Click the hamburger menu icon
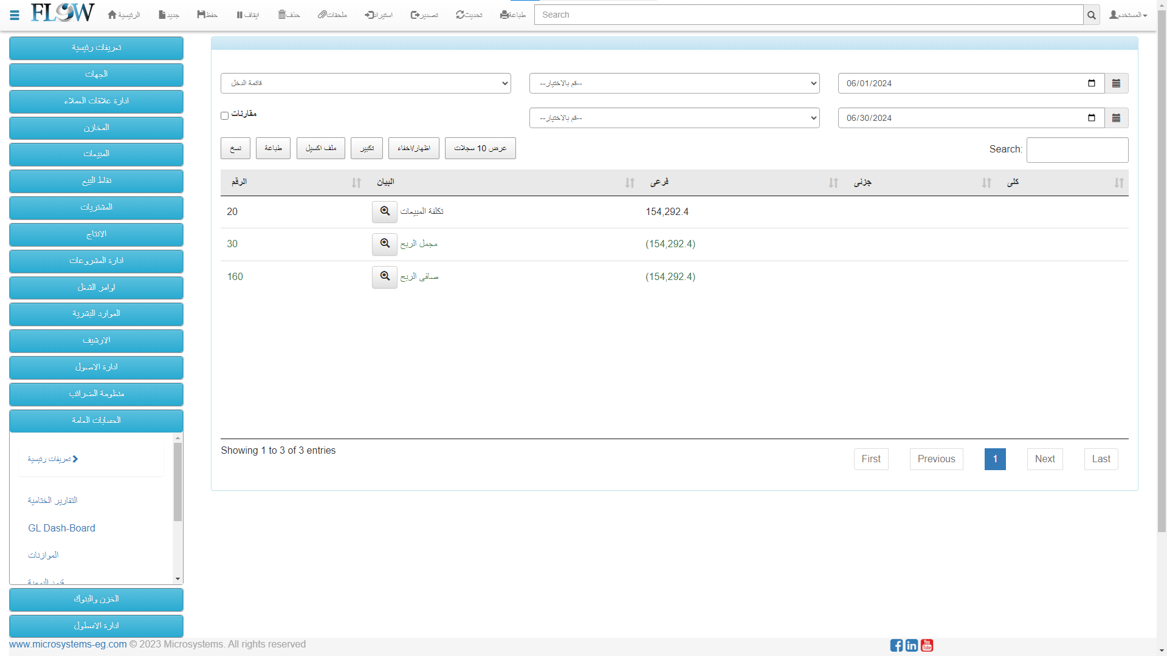Viewport: 1167px width, 656px height. tap(15, 15)
